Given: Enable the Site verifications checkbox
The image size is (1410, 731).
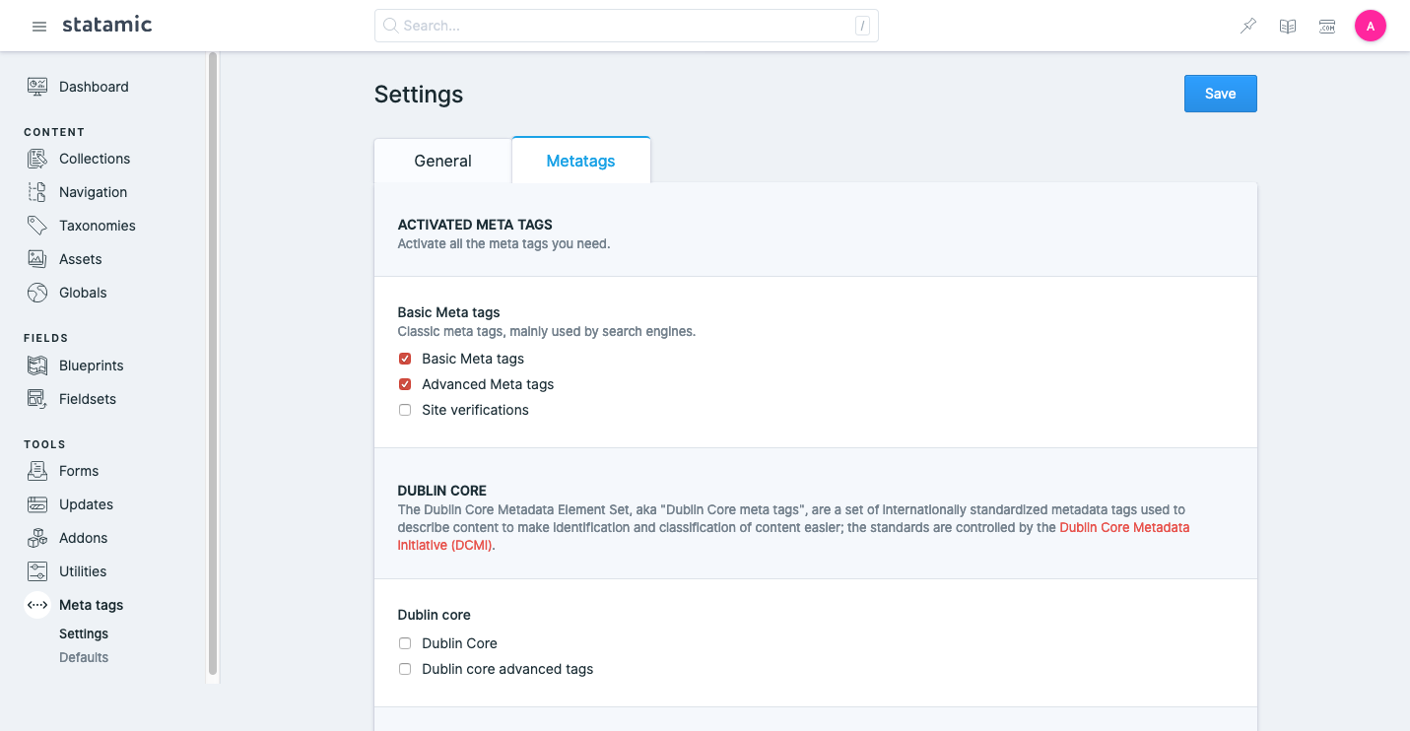Looking at the screenshot, I should 405,410.
